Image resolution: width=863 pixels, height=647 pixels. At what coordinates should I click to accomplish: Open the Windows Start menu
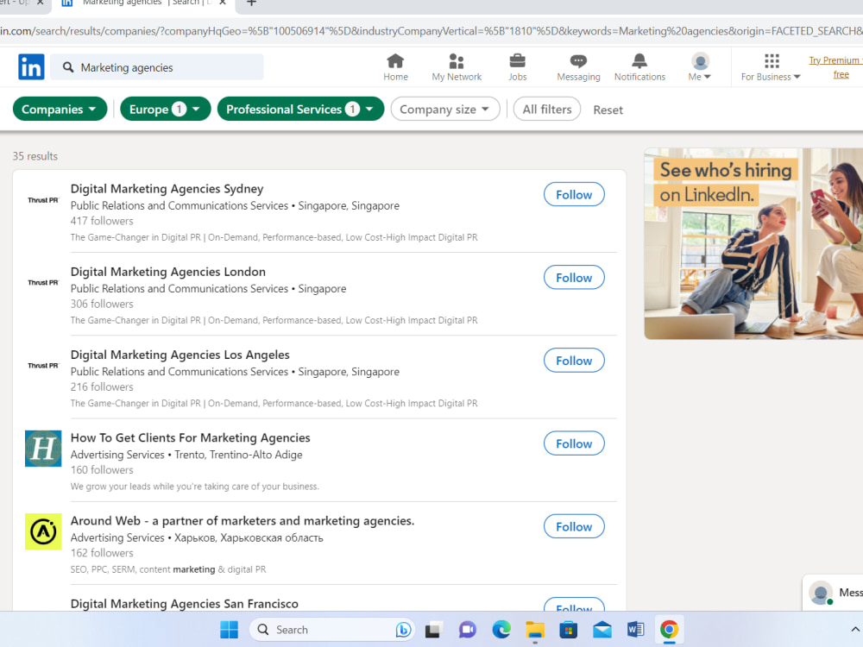point(229,630)
